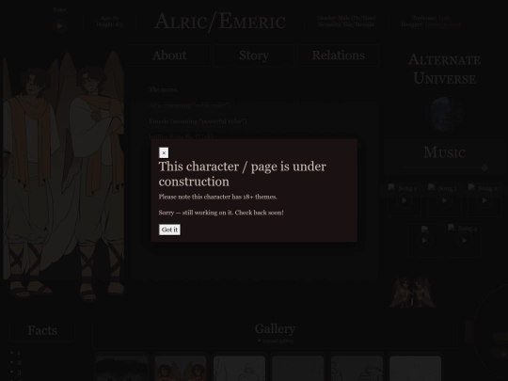Viewport: 508px width, 381px height.
Task: Play the unlabeled song beside Song 4
Action: 423,241
